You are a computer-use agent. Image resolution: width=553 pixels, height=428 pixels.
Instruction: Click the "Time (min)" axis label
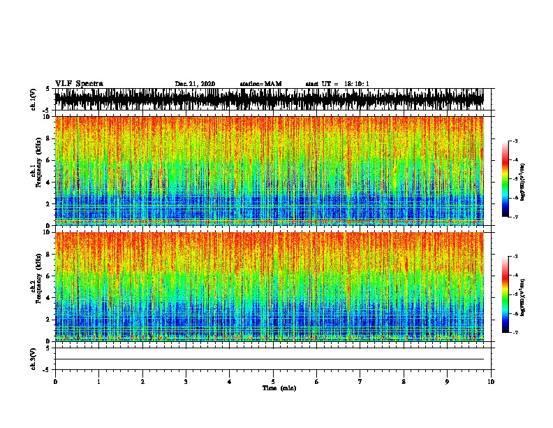tap(279, 388)
